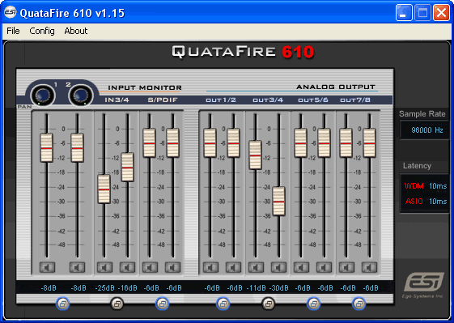The width and height of the screenshot is (454, 323).
Task: Mute the right IN3/4 channel speaker button
Action: [127, 267]
